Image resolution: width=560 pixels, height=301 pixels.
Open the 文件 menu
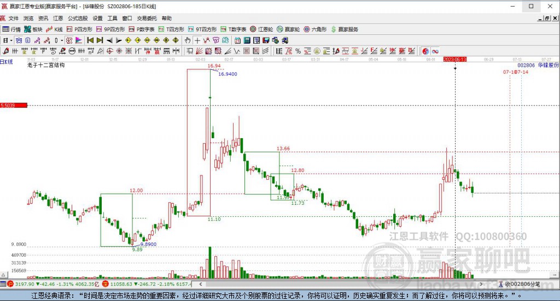13,18
